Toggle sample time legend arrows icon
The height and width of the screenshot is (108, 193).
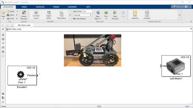[3, 43]
